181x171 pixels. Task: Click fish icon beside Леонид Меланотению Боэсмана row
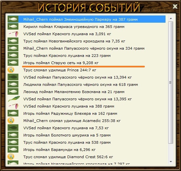click(13, 91)
